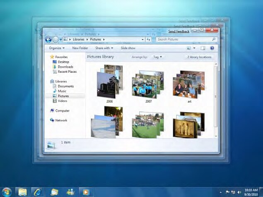263x197 pixels.
Task: Toggle the preview pane button
Action: [x=203, y=48]
